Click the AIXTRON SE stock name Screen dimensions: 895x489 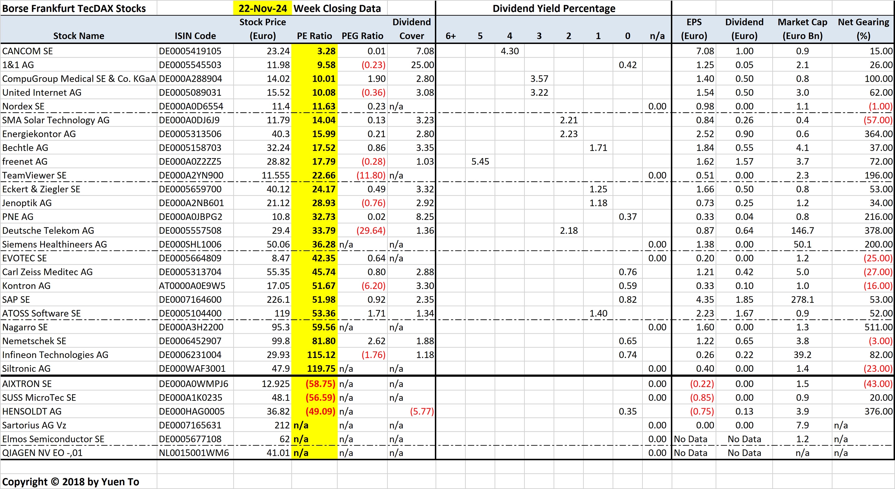pos(27,384)
